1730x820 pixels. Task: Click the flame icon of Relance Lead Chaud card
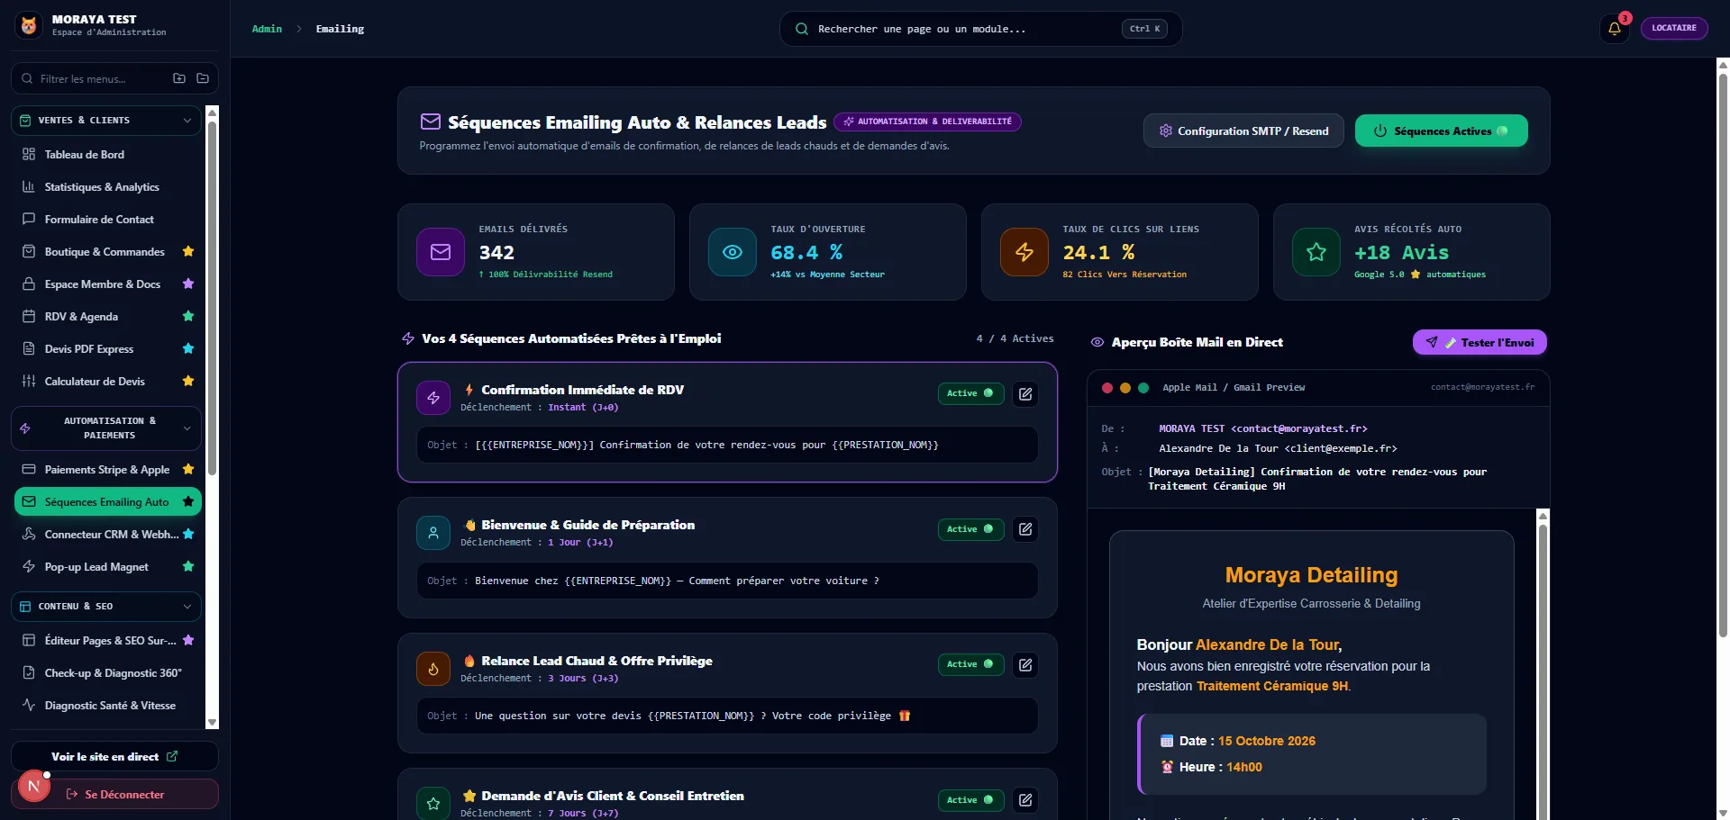click(433, 669)
